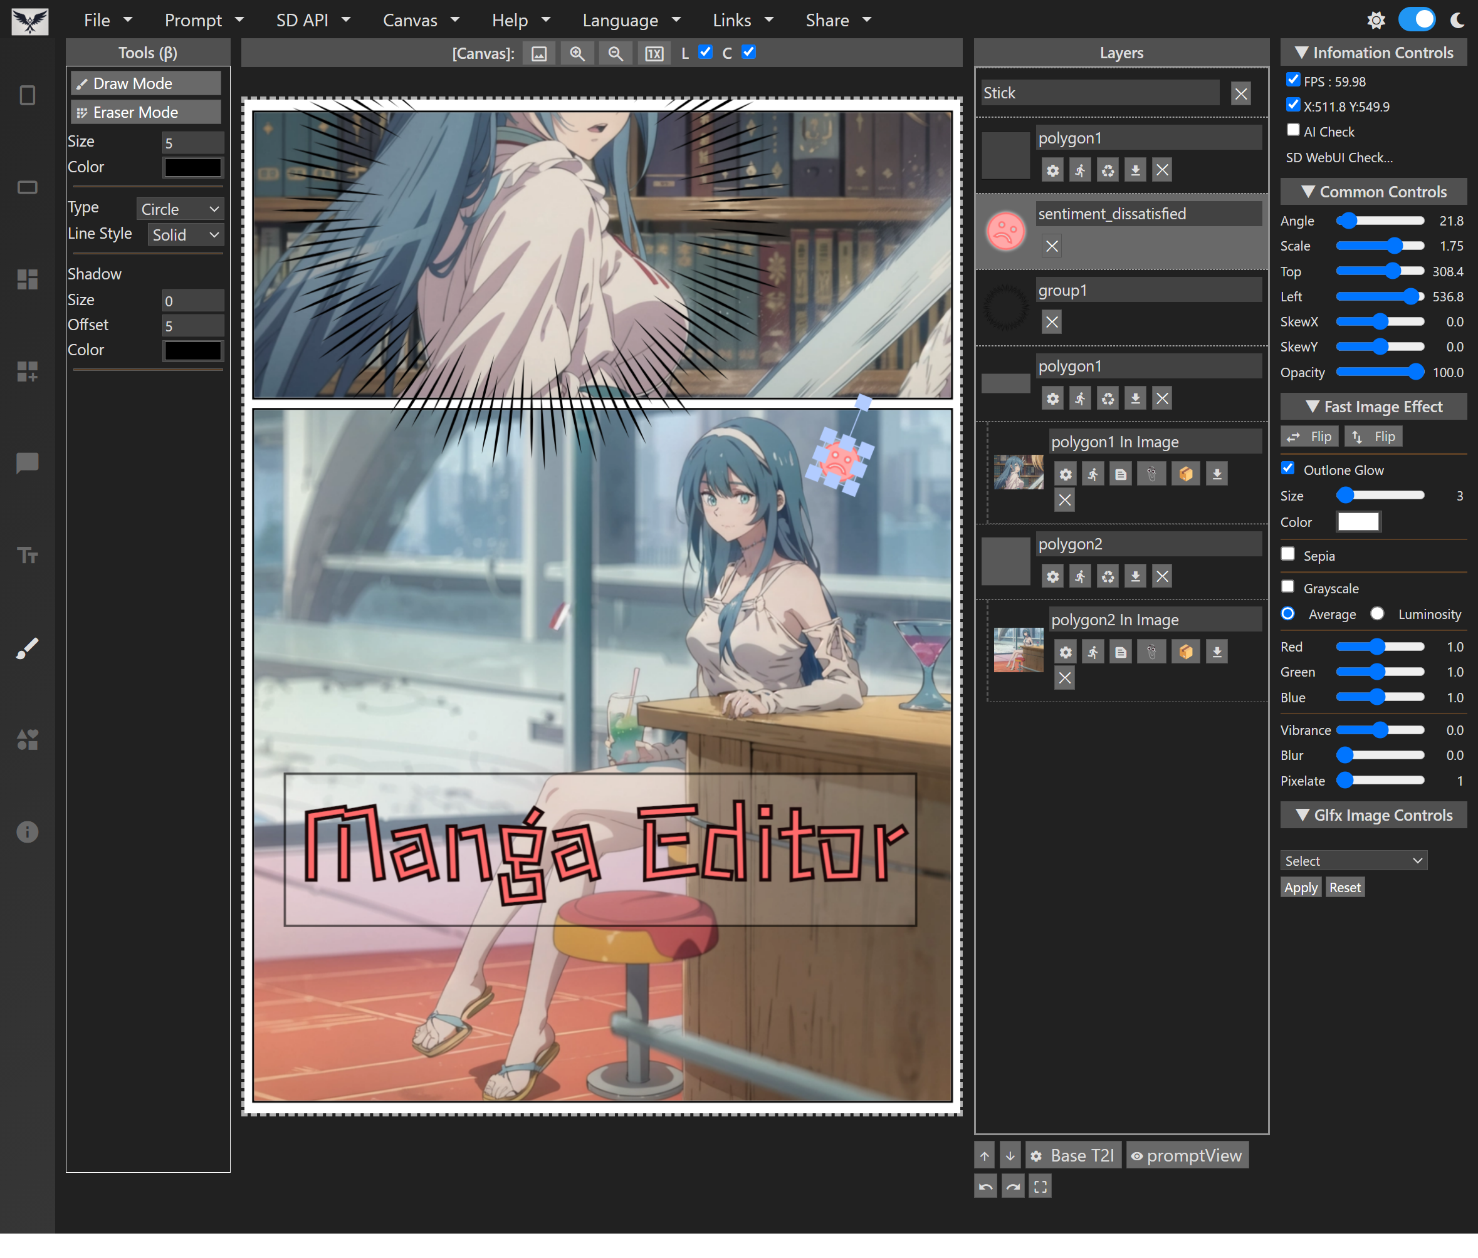Enable the AI Check checkbox

pyautogui.click(x=1292, y=130)
